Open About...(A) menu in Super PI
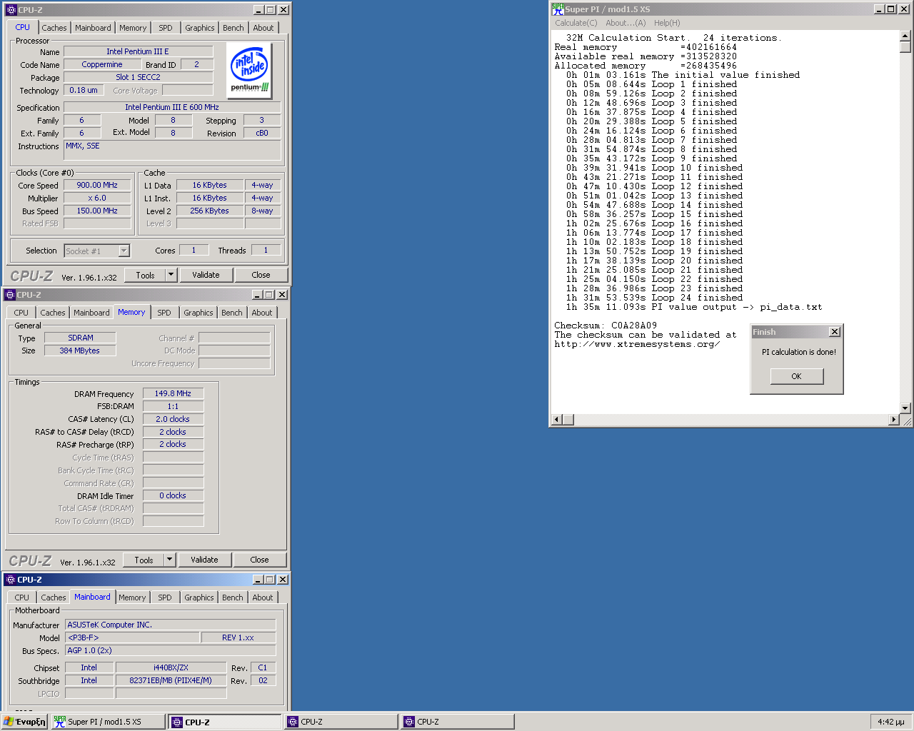This screenshot has height=731, width=914. pos(626,23)
